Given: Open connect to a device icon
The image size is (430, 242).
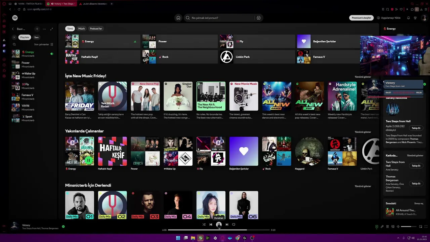Looking at the screenshot, I should (x=393, y=227).
